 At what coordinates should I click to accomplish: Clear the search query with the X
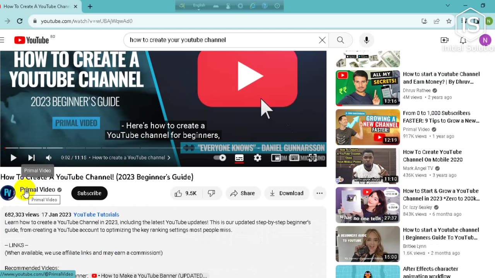[322, 40]
